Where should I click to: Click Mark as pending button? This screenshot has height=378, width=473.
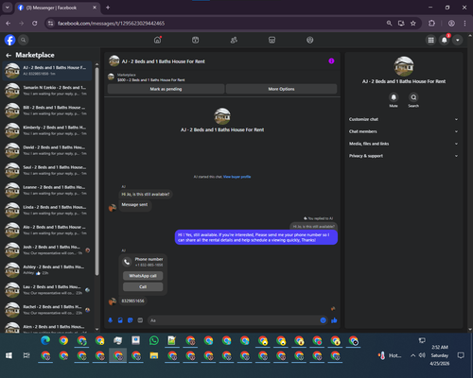point(166,89)
